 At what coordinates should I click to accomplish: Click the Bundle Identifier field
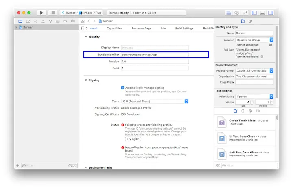click(x=155, y=55)
